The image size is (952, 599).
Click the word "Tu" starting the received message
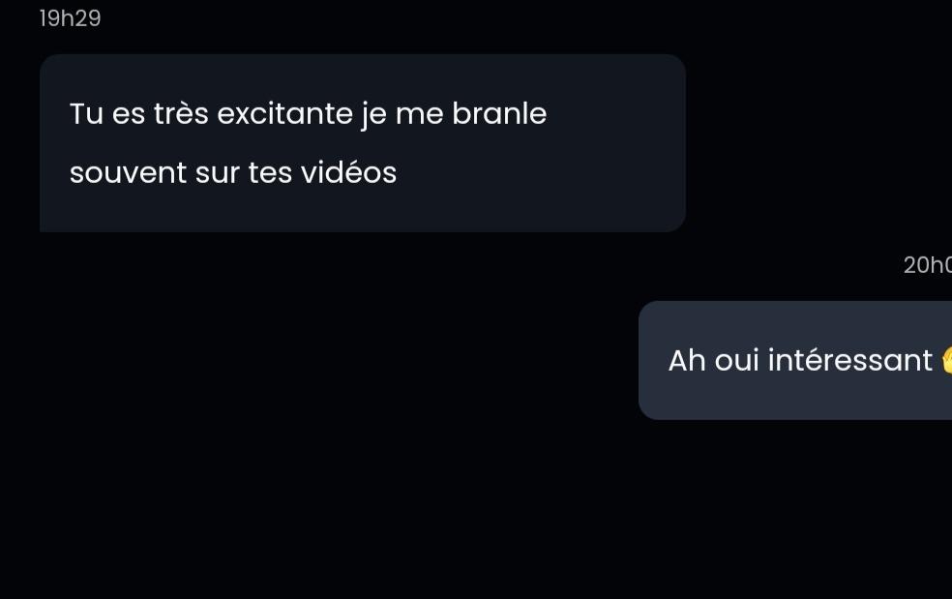coord(86,113)
